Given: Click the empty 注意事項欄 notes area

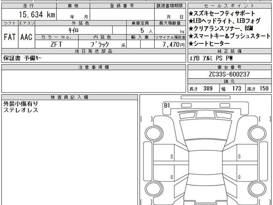Looking at the screenshot, I should tap(93, 81).
